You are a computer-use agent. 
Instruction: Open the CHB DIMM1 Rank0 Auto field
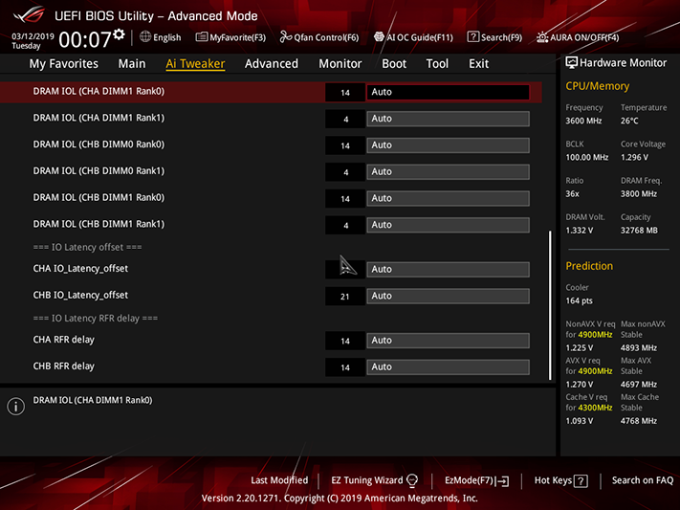point(448,198)
